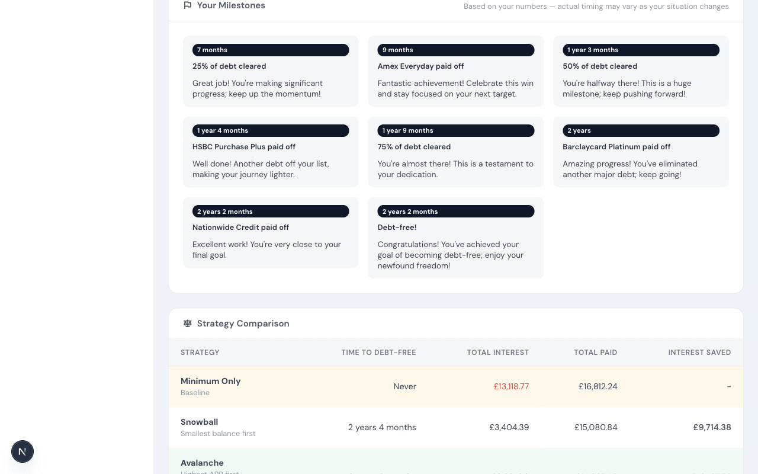Click the '50% of debt cleared' milestone card
This screenshot has width=758, height=474.
click(x=641, y=71)
